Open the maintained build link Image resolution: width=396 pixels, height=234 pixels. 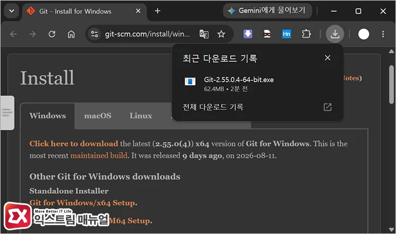pos(99,155)
